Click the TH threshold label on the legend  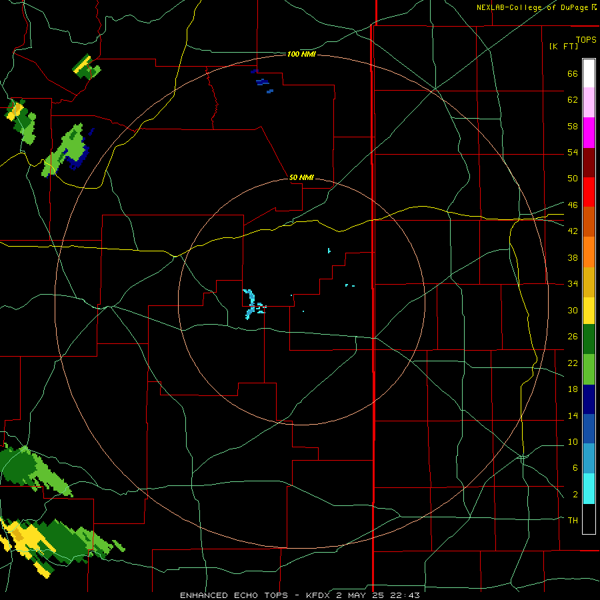pos(573,520)
